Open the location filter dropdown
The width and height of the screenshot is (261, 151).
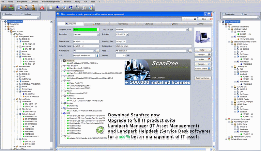click(38, 17)
